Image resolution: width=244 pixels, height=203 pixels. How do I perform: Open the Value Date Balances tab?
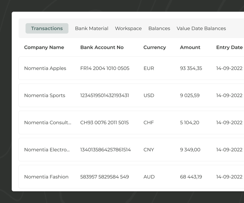click(201, 28)
